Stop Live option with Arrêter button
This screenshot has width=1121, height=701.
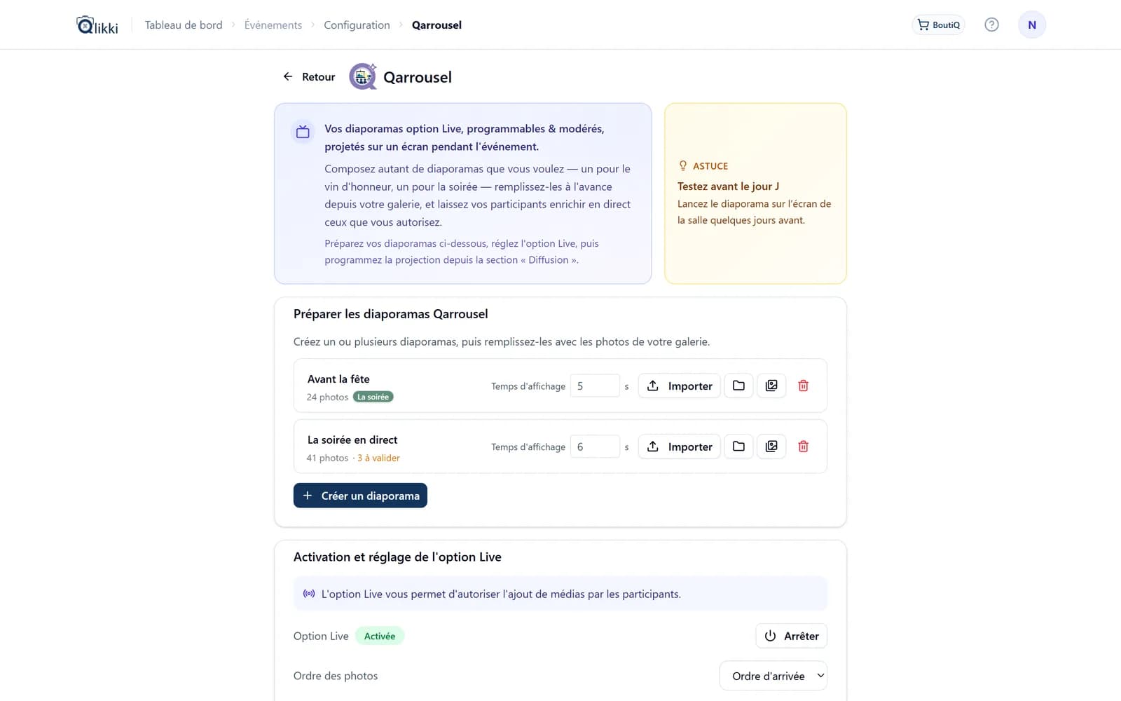[x=791, y=636]
